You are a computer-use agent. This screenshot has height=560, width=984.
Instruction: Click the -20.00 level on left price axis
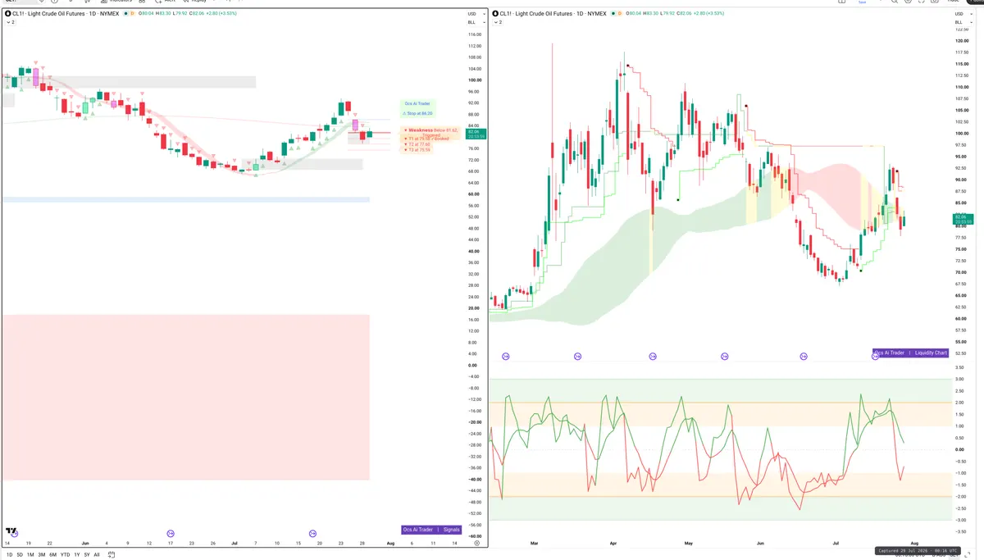click(473, 422)
